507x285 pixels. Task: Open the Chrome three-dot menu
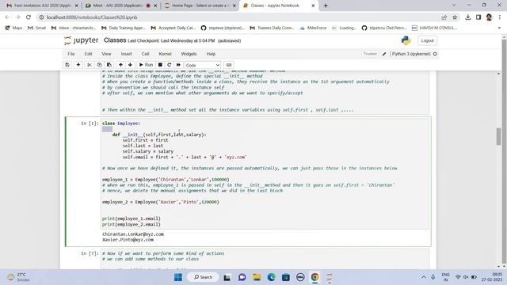500,17
